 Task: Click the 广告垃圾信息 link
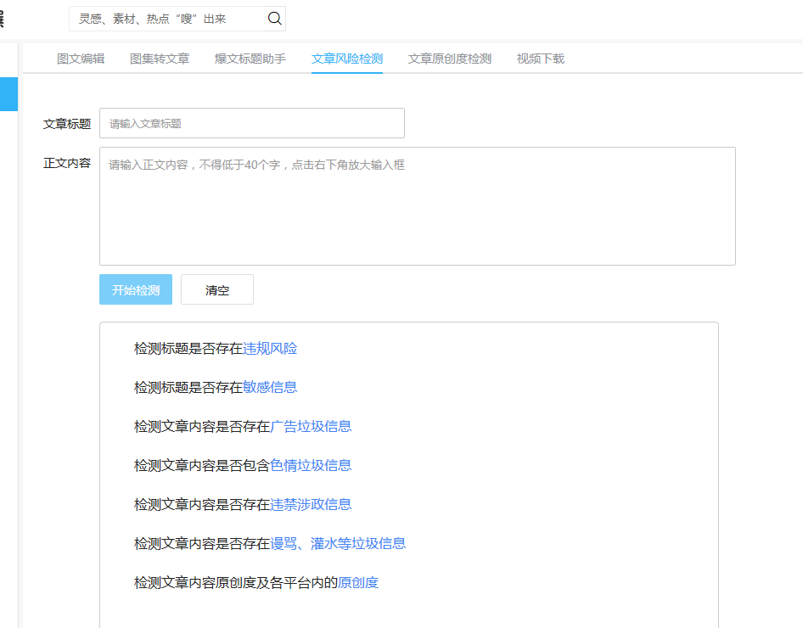tap(311, 427)
